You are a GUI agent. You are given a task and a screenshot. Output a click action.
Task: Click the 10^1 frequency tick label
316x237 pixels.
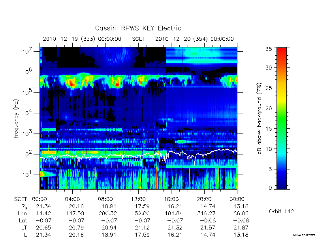28,175
